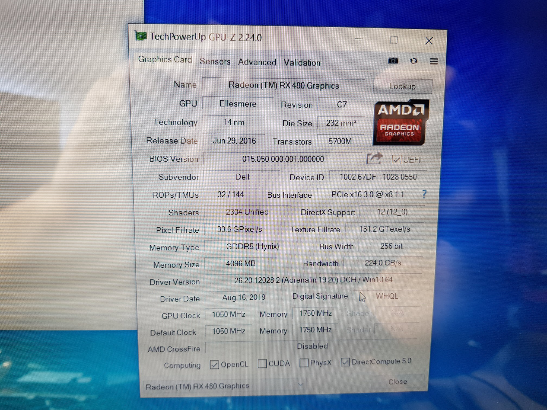Toggle the OpenCL checkbox
This screenshot has width=547, height=410.
tap(214, 364)
